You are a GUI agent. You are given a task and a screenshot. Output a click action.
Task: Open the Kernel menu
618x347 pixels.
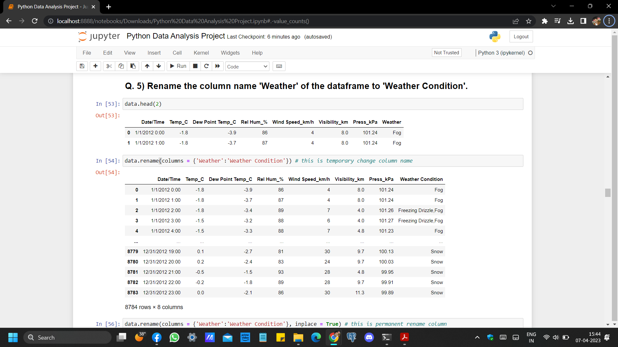pos(201,53)
